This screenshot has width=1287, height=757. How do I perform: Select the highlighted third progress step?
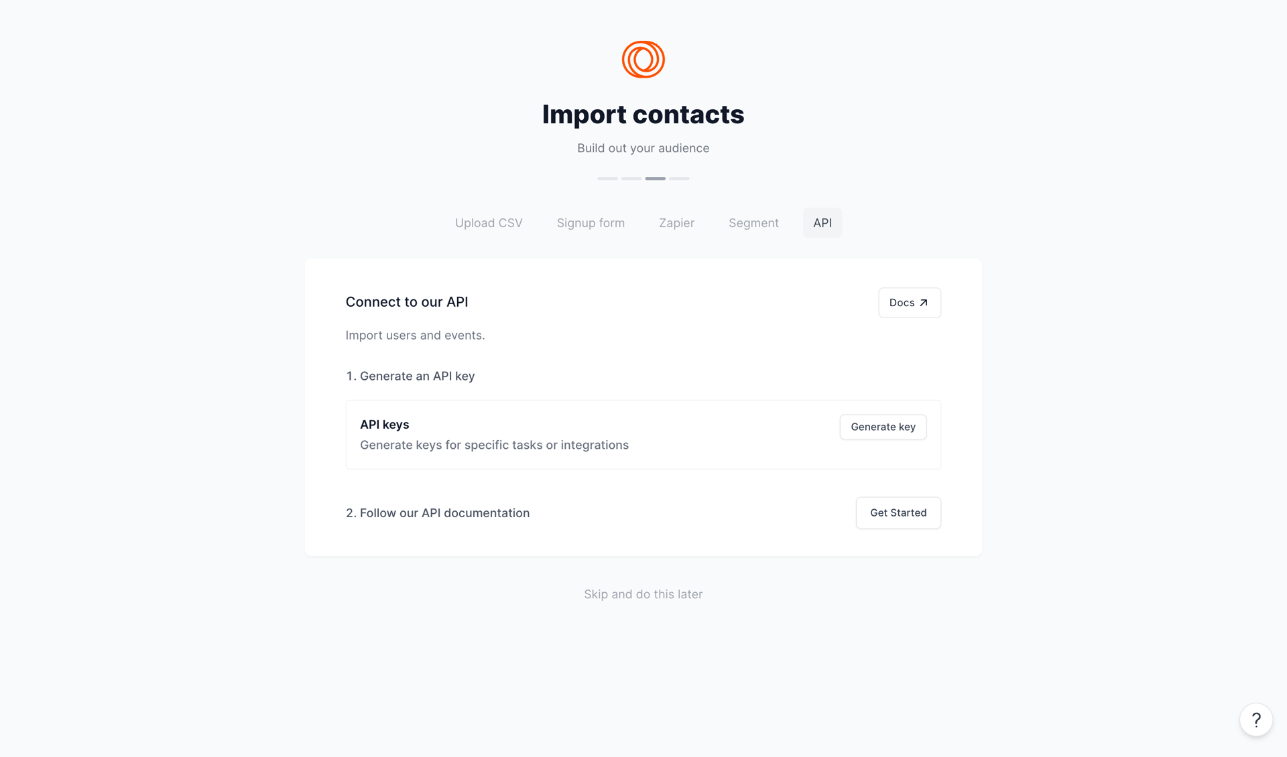click(655, 178)
